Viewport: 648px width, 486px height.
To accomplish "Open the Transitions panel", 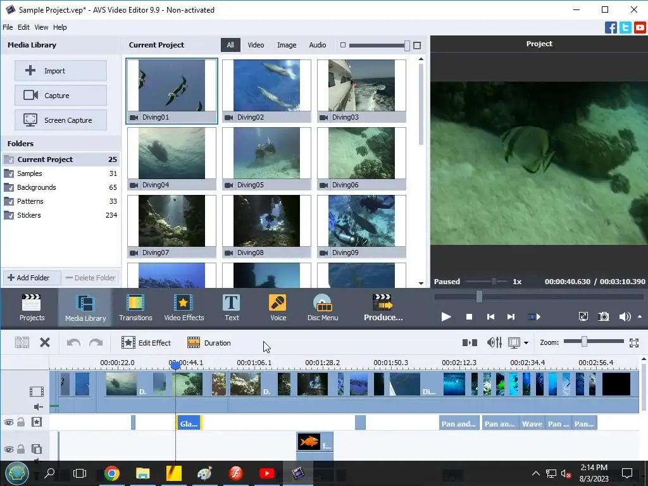I will click(135, 308).
